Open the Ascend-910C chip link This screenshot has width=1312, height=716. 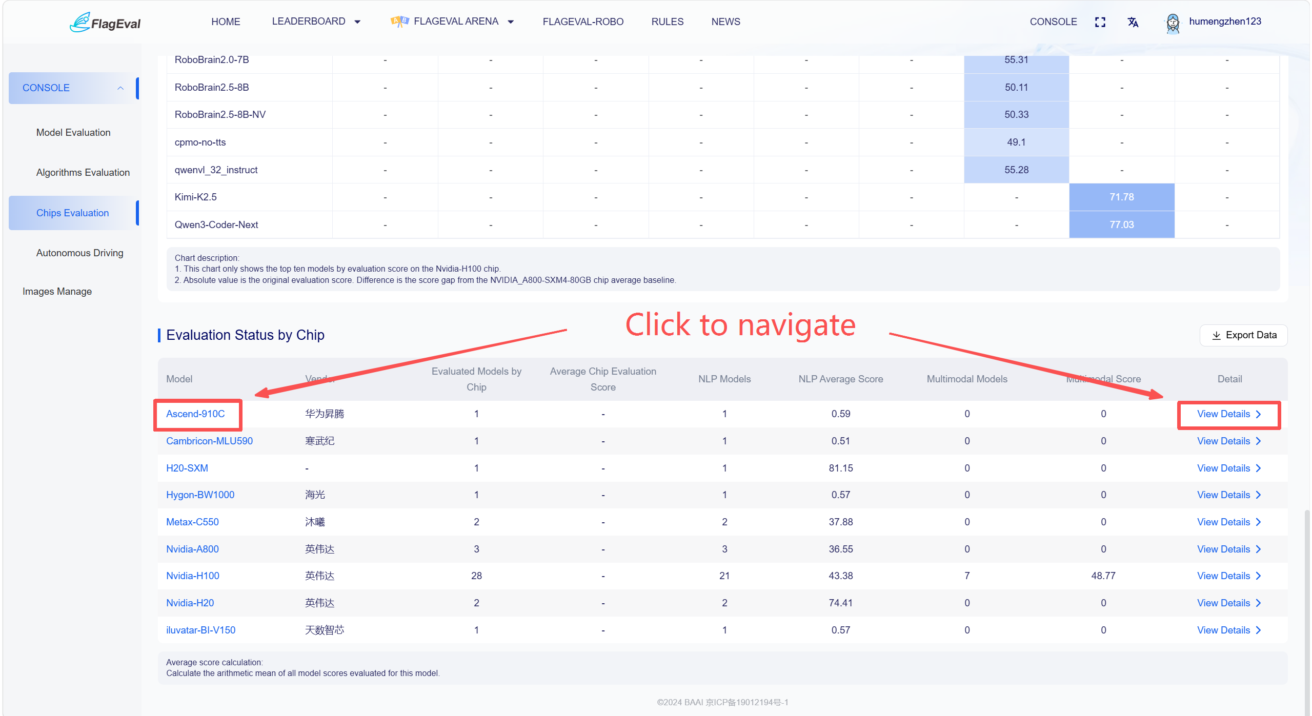point(195,414)
